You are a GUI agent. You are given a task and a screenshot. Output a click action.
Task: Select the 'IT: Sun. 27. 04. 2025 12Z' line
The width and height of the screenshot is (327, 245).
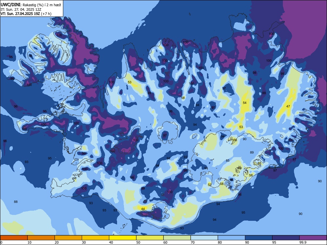tap(21, 9)
